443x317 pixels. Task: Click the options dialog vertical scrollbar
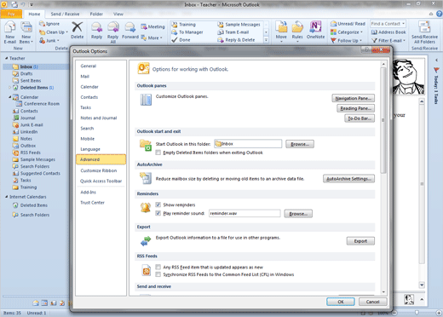383,120
